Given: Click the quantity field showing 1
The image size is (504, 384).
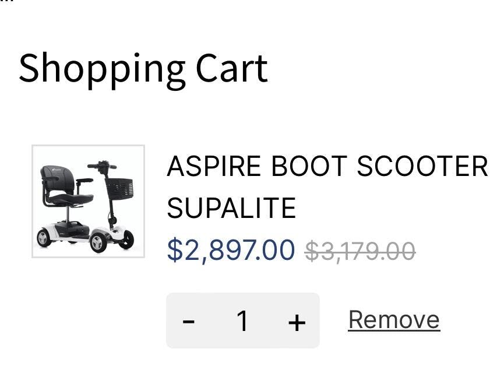Looking at the screenshot, I should point(242,321).
